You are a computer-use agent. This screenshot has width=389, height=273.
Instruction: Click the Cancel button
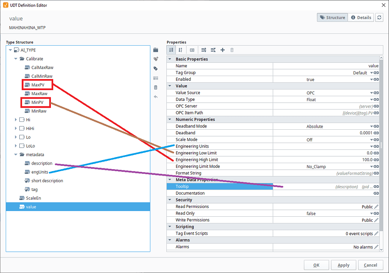tap(370, 265)
